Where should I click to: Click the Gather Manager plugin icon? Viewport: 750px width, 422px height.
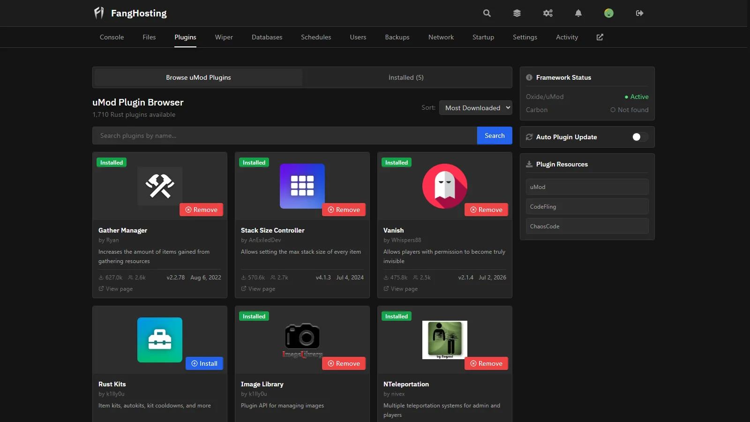[x=160, y=186]
